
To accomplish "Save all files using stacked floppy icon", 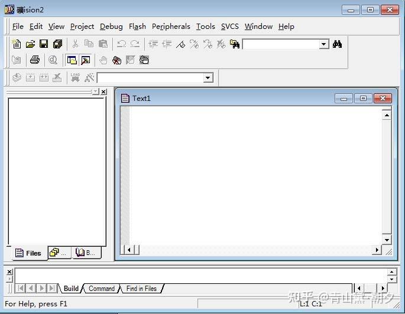I will point(57,44).
